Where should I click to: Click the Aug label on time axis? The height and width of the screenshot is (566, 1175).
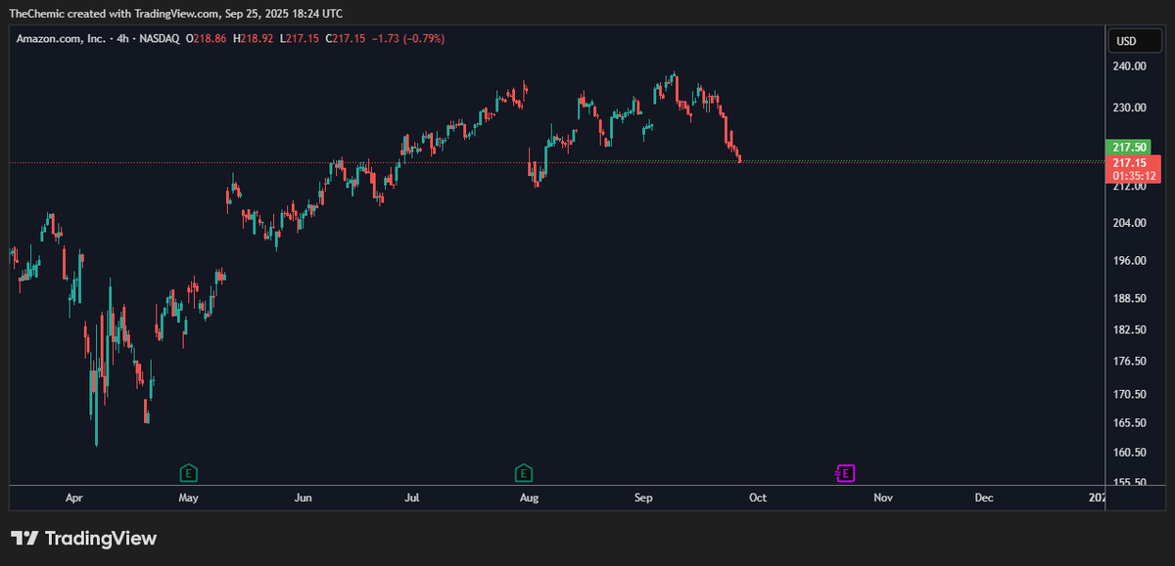[529, 498]
